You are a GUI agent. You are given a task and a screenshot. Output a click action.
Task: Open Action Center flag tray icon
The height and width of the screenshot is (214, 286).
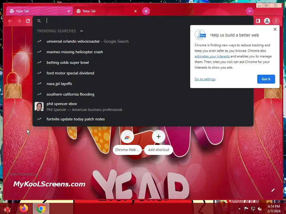(x=246, y=209)
